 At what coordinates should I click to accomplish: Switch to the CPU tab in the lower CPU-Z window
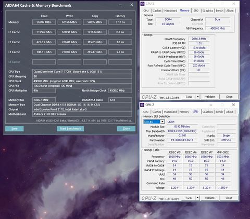[146, 112]
